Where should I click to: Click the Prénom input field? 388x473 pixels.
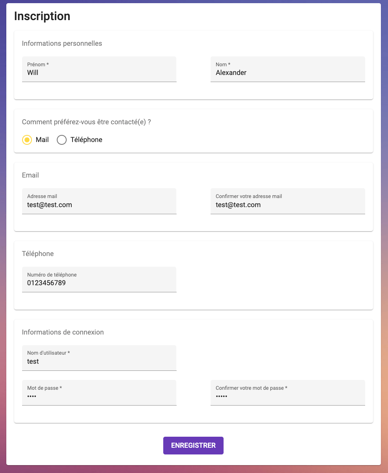tap(99, 69)
